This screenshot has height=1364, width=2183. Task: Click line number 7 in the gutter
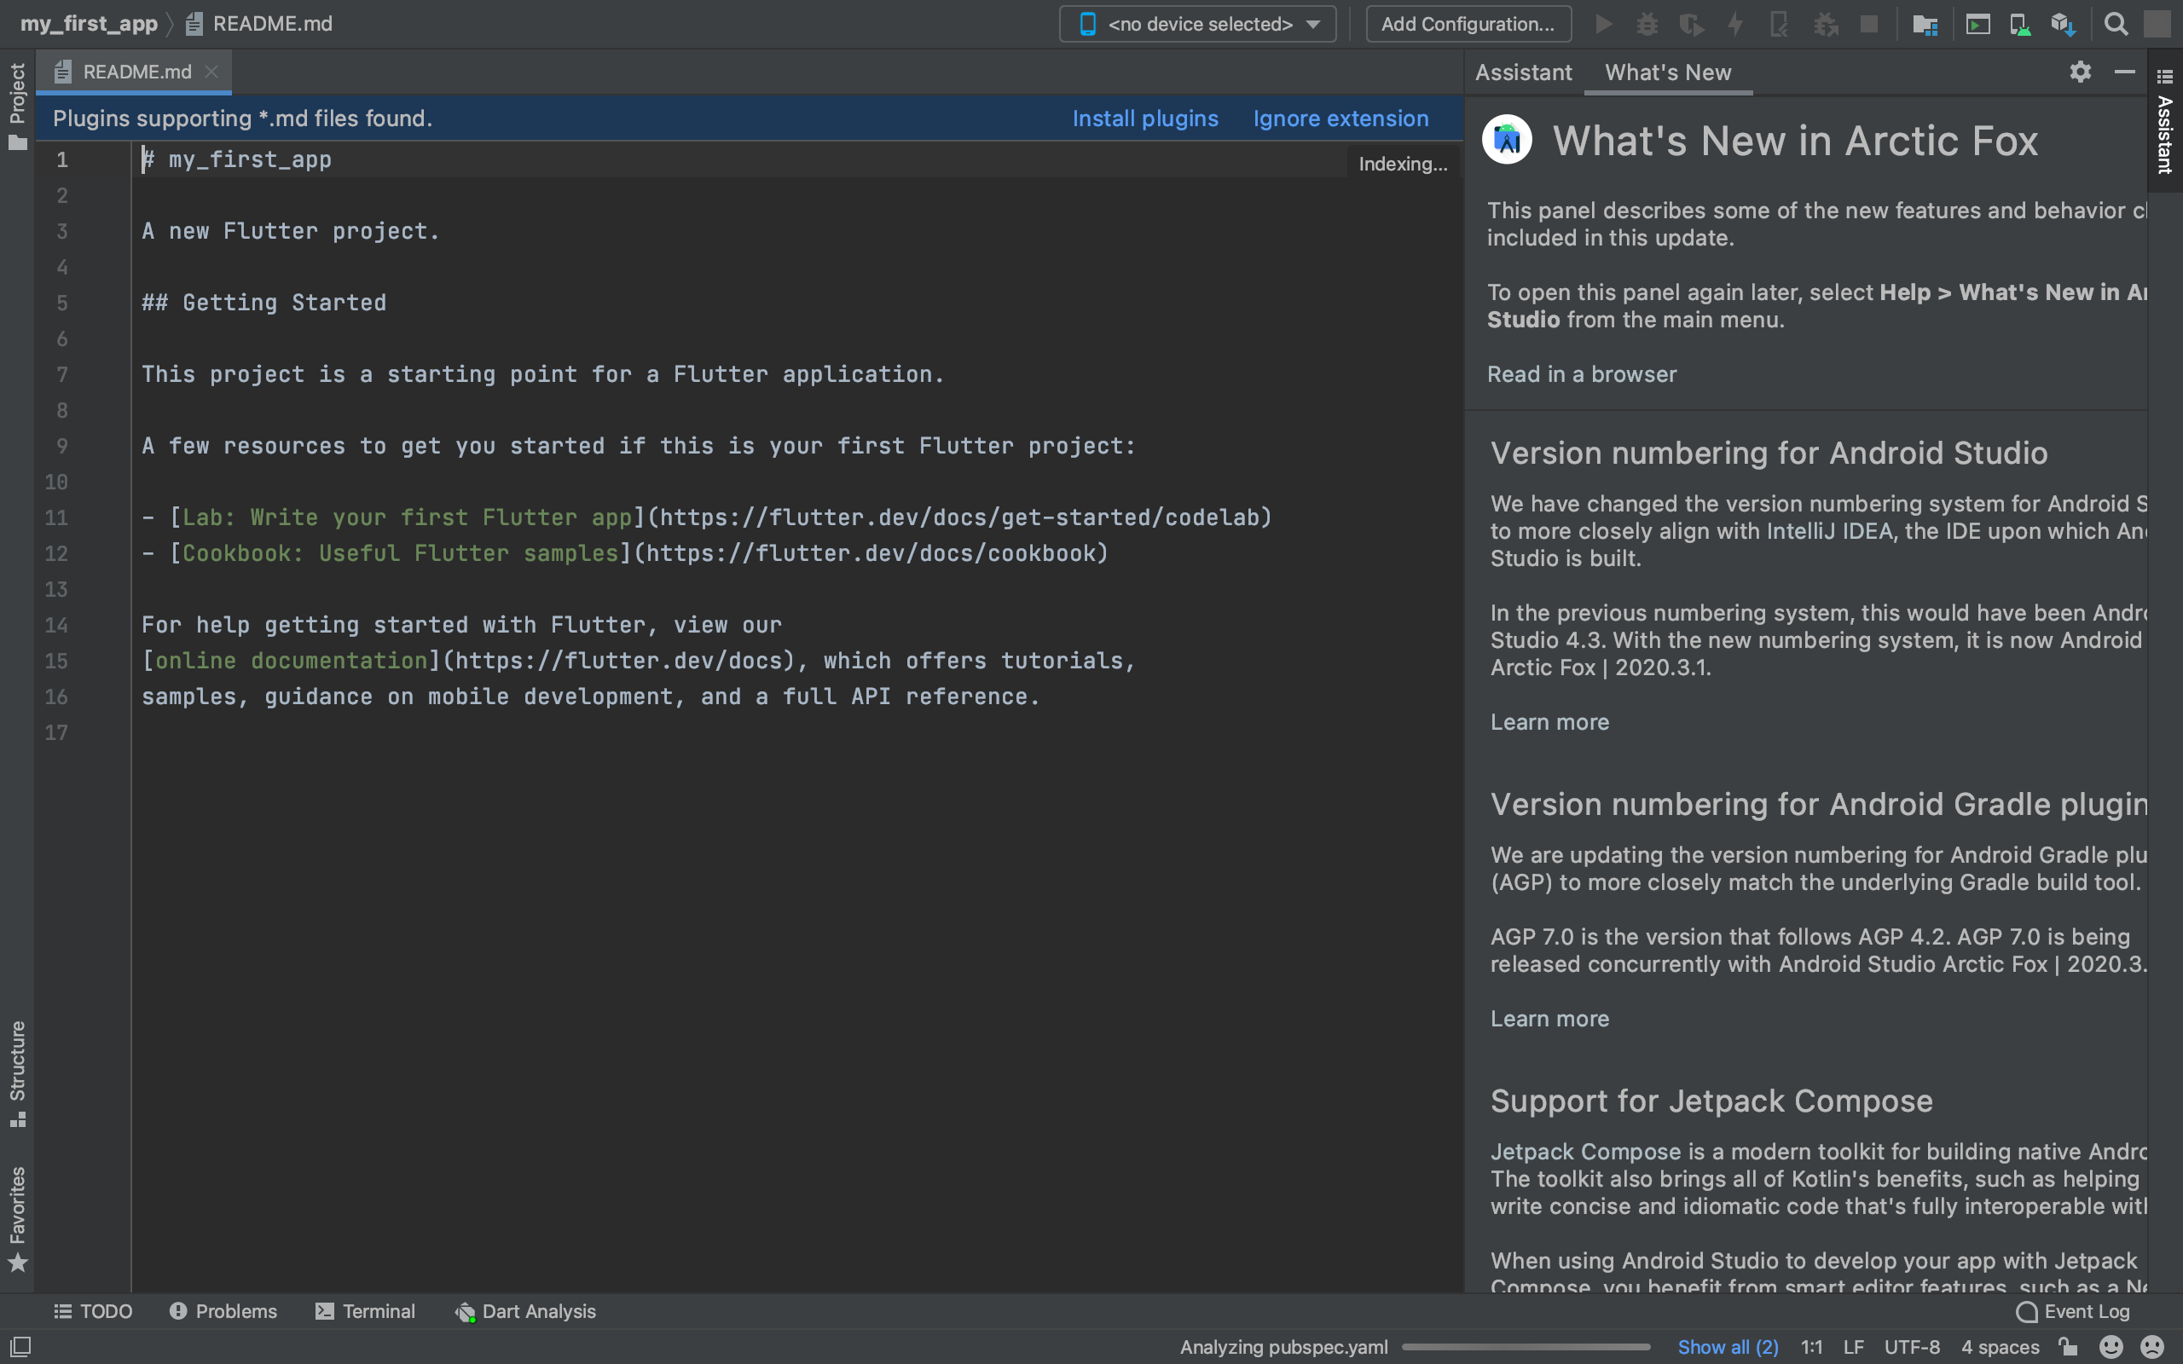[61, 374]
